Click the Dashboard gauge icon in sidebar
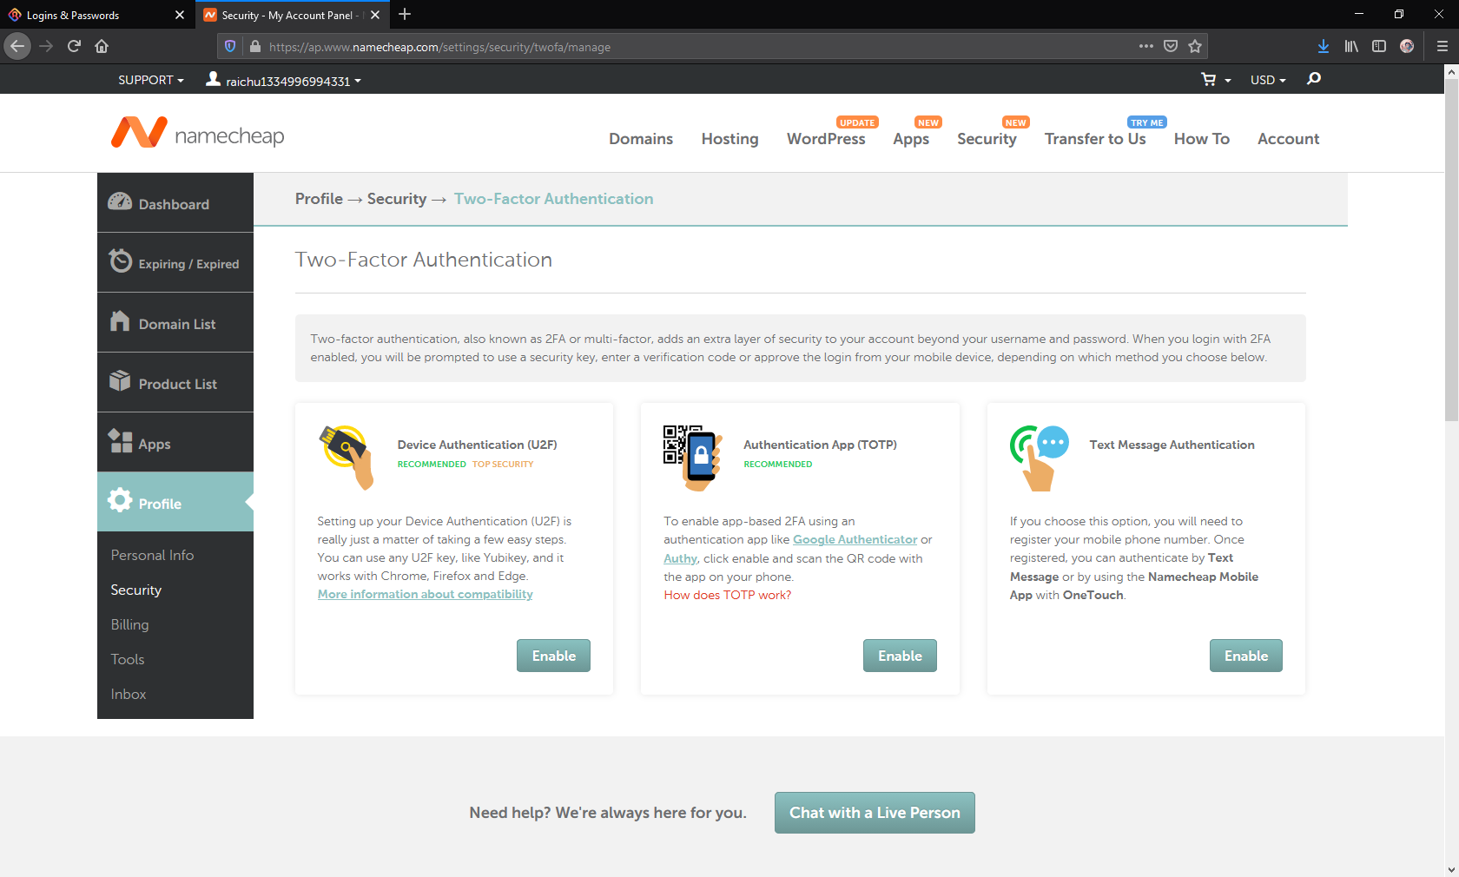The image size is (1459, 877). 120,201
